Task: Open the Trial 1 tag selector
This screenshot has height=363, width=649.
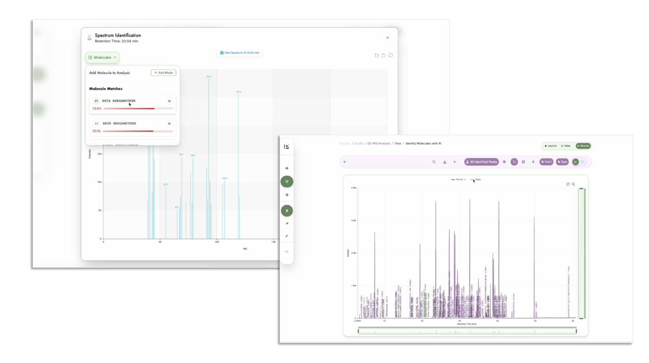Action: 546,162
